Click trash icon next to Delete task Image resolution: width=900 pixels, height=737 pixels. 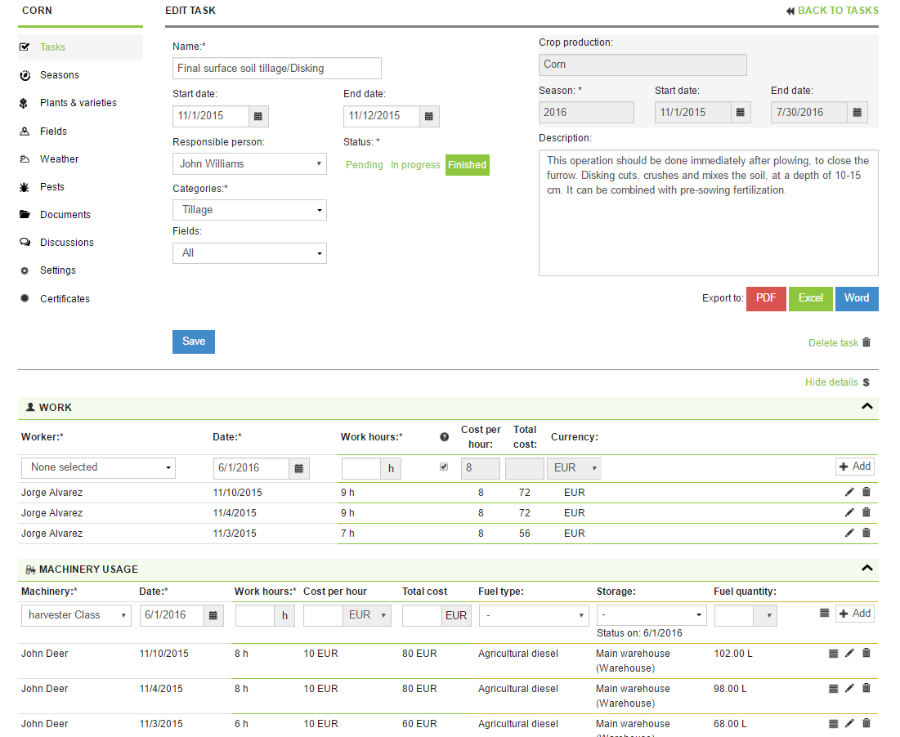click(x=866, y=342)
